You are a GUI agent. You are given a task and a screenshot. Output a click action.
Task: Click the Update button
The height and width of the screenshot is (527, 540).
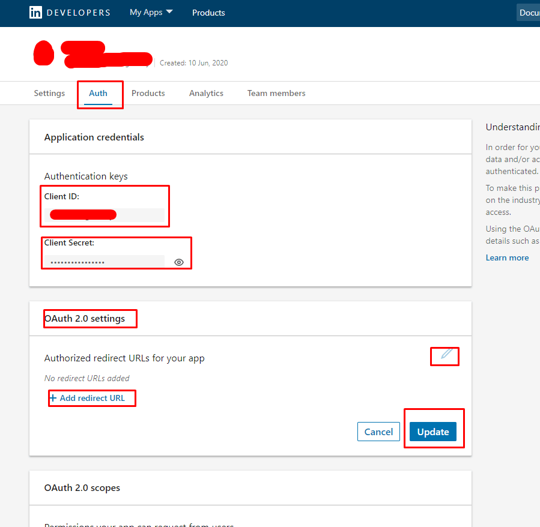click(433, 432)
